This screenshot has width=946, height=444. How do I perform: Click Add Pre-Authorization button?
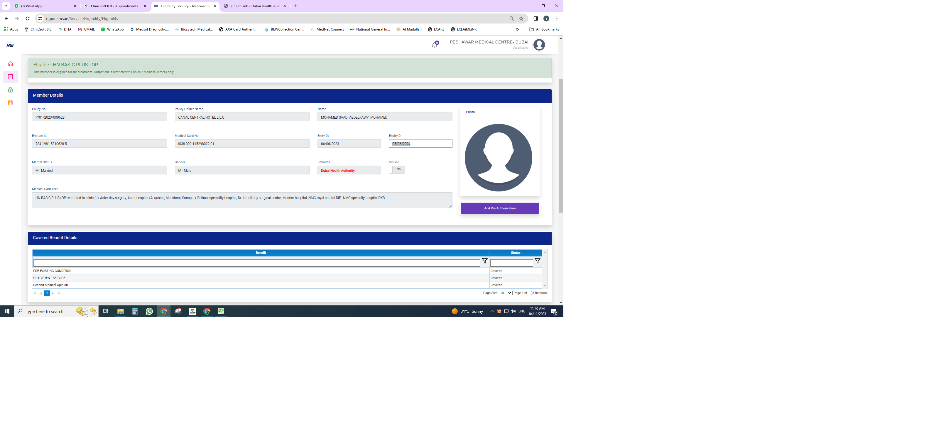tap(499, 208)
